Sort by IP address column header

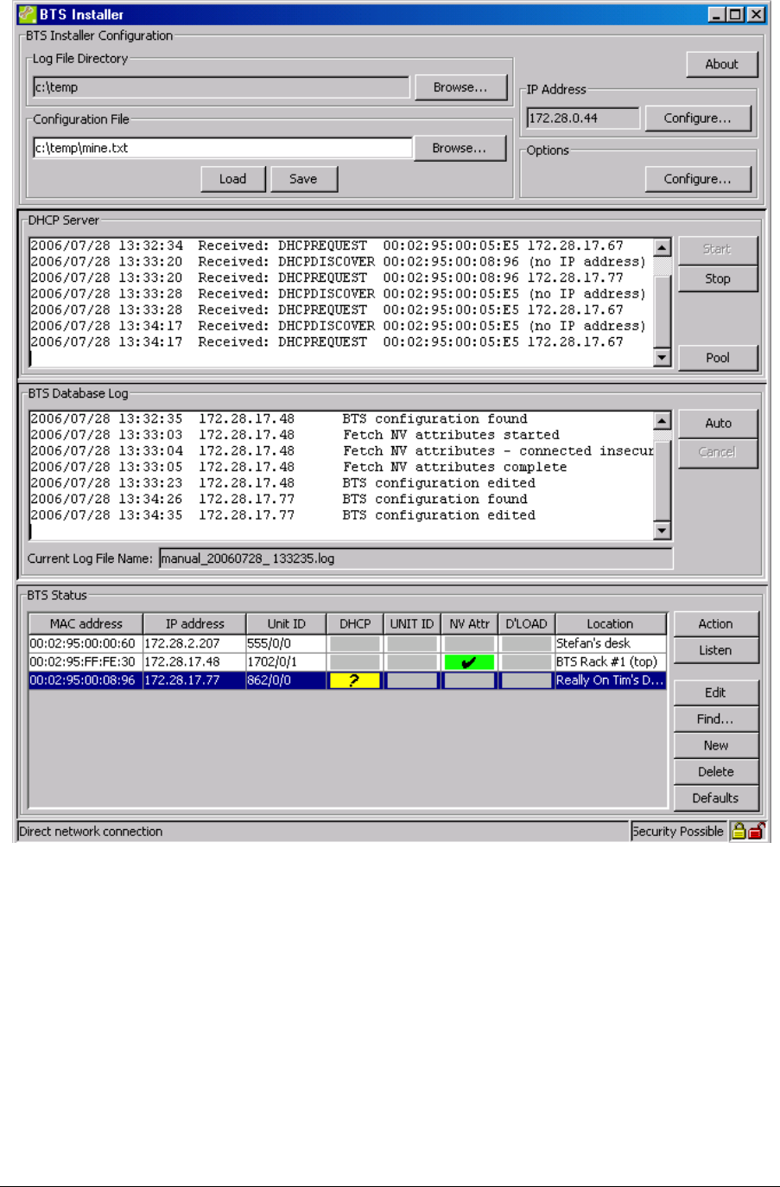pos(194,623)
